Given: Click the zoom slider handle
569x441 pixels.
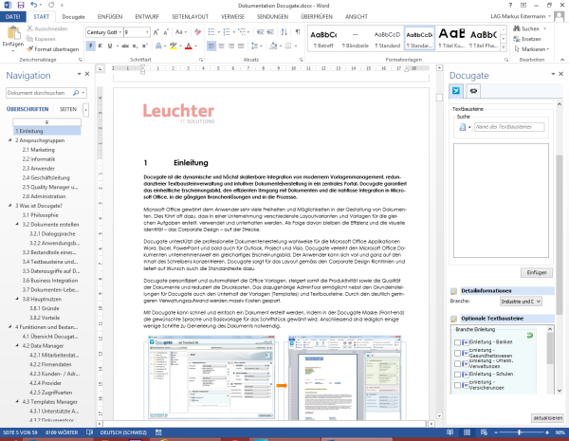Looking at the screenshot, I should [x=520, y=432].
